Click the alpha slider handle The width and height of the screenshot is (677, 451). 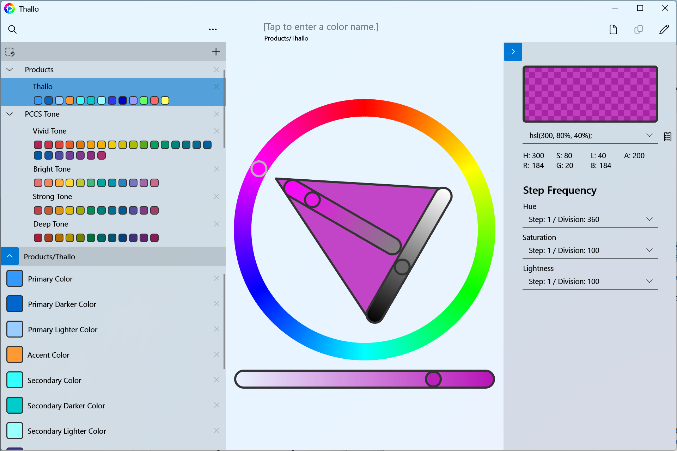pyautogui.click(x=433, y=379)
